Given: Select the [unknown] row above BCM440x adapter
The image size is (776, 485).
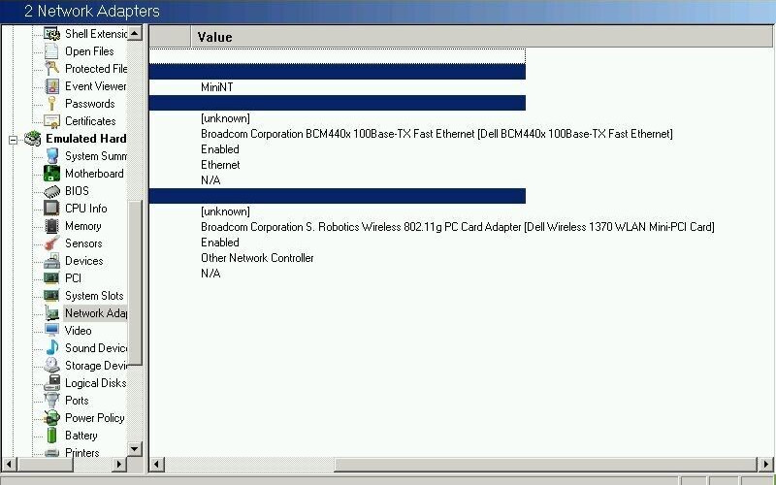Looking at the screenshot, I should (225, 118).
